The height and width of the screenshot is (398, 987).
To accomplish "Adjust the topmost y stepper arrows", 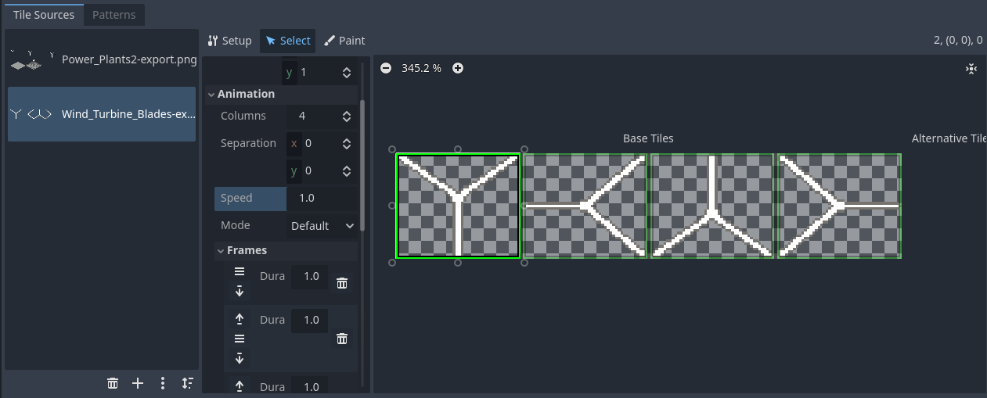I will click(x=347, y=72).
